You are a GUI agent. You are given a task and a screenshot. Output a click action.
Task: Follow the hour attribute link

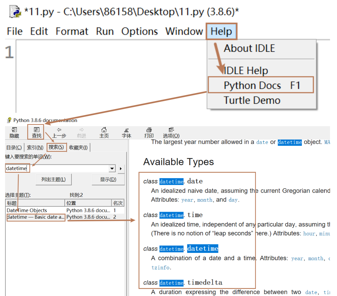[309, 234]
